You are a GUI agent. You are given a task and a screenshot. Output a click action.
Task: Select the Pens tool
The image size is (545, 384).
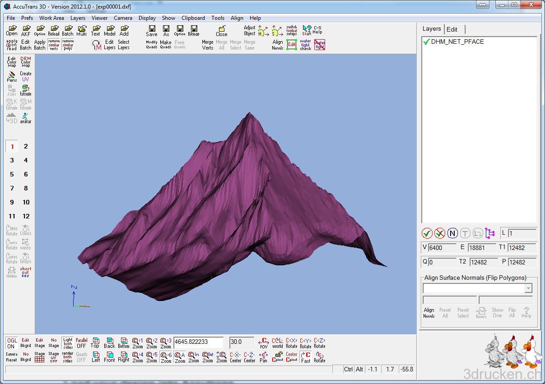[12, 76]
